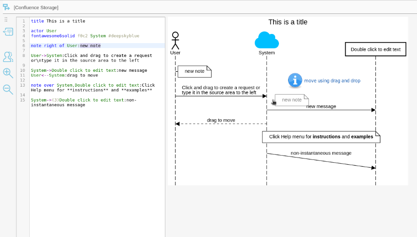Screen dimensions: 417x237
Task: Select the 'new note' box beside User
Action: point(195,71)
